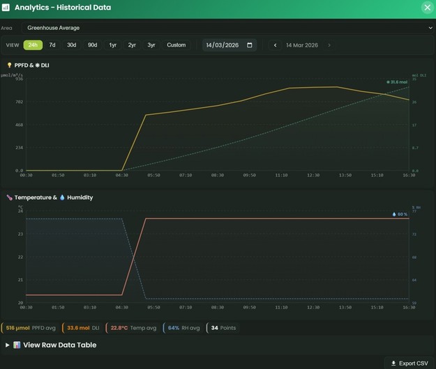Go to next day with right arrow
This screenshot has height=369, width=436.
pos(329,45)
